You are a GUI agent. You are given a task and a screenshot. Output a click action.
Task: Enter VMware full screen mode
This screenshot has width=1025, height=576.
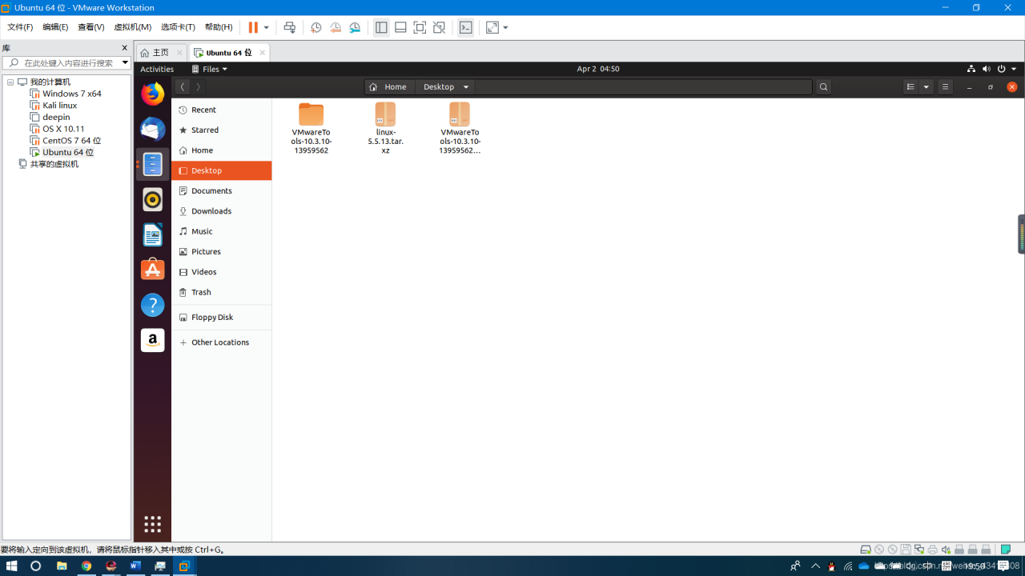(420, 27)
